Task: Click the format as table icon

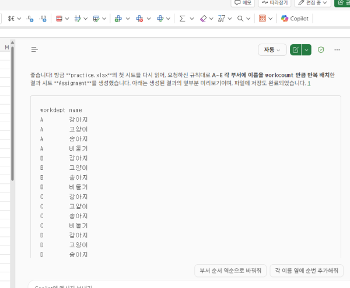Action: [96, 19]
